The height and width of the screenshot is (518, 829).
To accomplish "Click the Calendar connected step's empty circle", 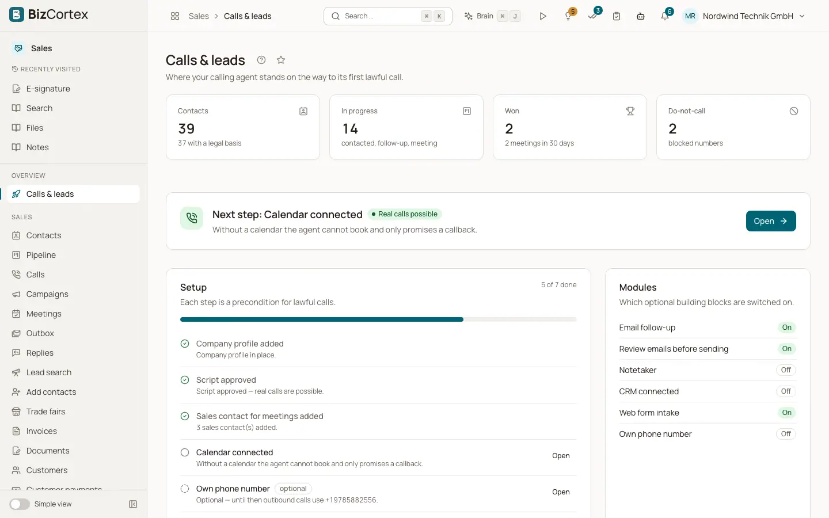I will point(185,452).
